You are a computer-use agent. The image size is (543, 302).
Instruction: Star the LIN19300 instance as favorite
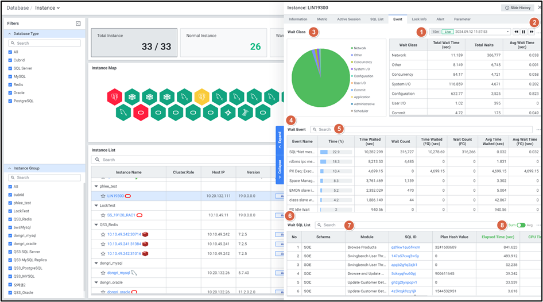pos(103,196)
